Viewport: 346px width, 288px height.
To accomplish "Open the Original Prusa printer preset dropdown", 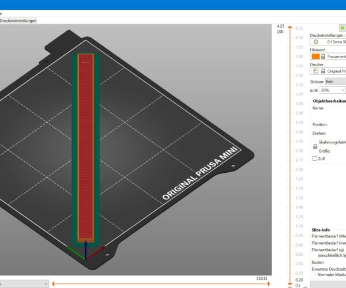I will coord(328,71).
